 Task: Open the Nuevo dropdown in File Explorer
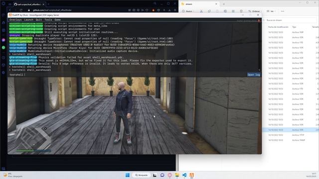tap(188, 11)
